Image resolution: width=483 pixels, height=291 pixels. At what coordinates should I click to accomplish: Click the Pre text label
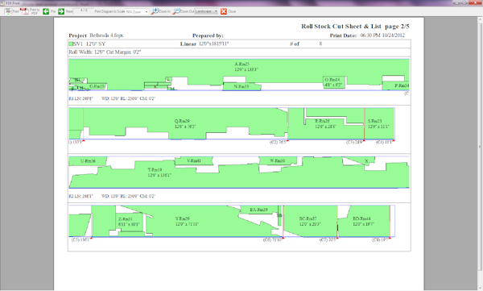[x=53, y=11]
